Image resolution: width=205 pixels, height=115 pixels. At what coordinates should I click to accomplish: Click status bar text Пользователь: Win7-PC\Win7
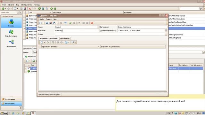pos(49,95)
